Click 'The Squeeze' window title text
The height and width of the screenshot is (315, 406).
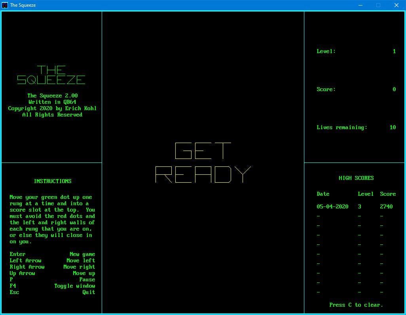click(x=23, y=5)
